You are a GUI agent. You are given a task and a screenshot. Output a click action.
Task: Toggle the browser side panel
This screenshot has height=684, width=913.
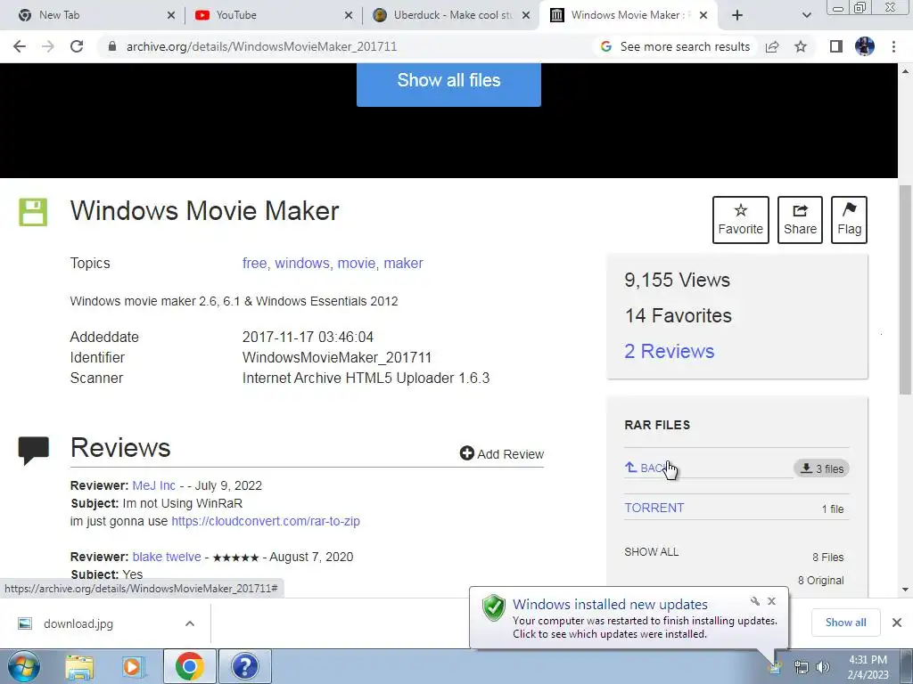tap(836, 46)
